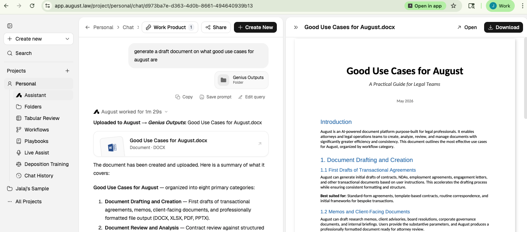This screenshot has width=527, height=232.
Task: Open Work Product panel
Action: [x=170, y=27]
